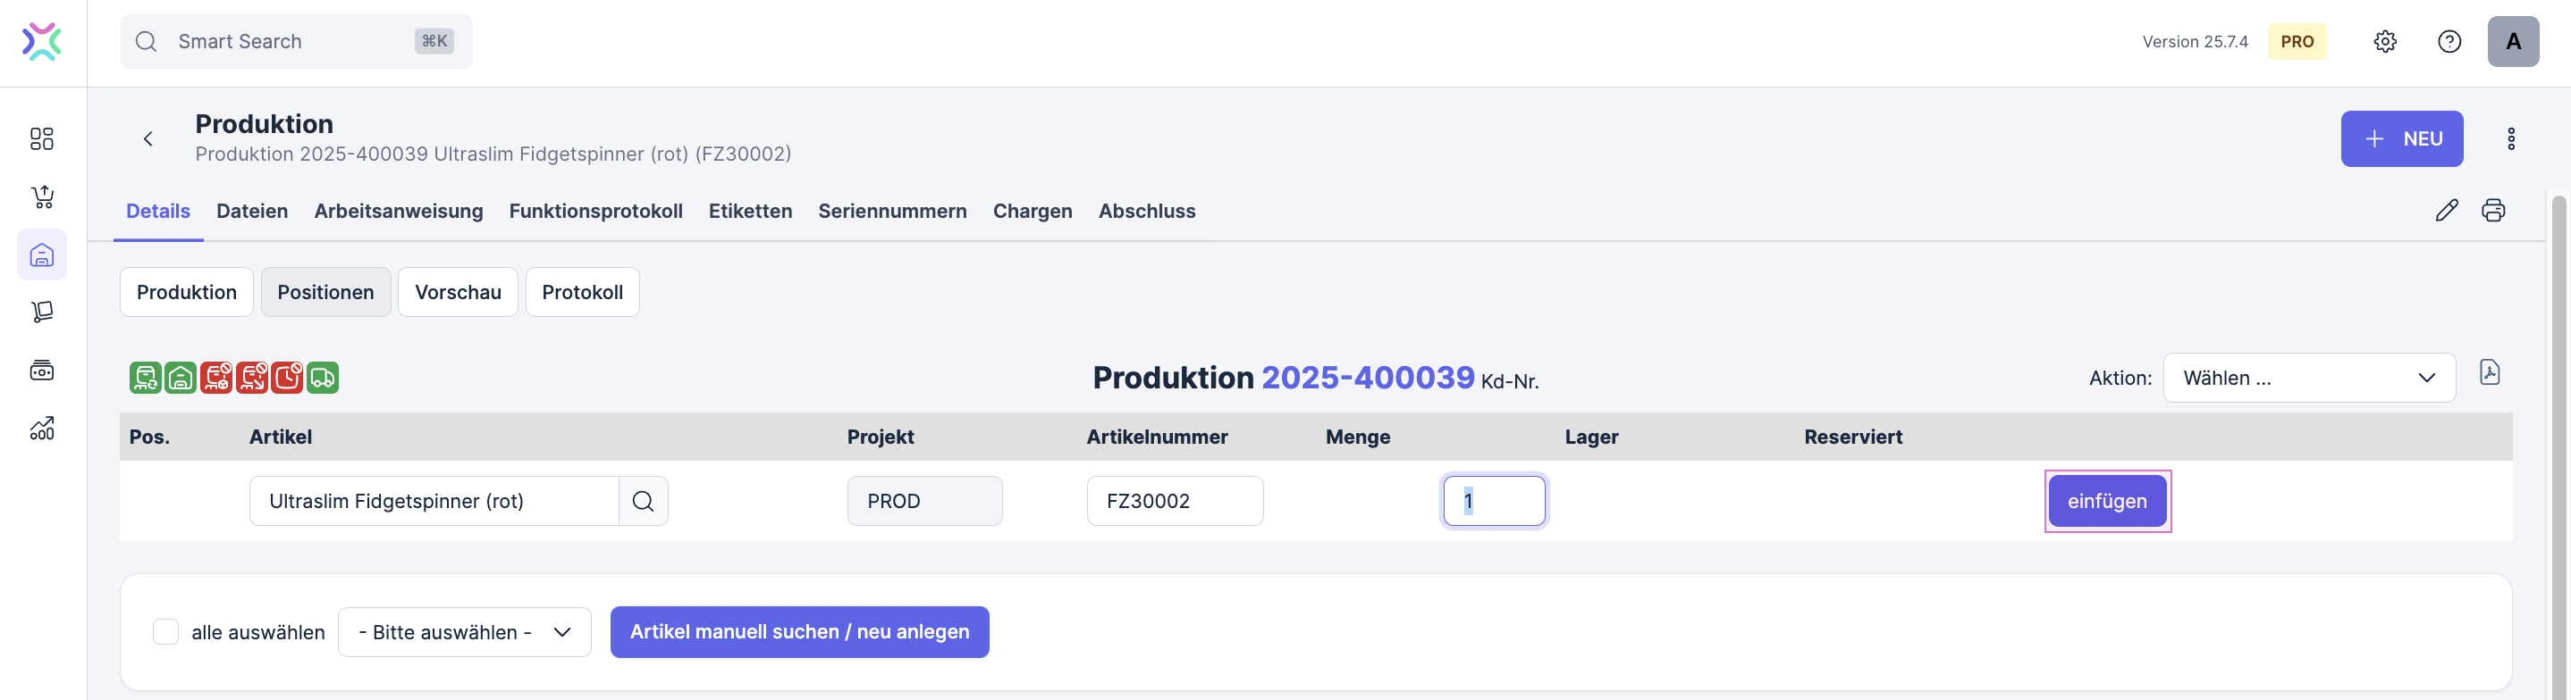Click the printer icon
The width and height of the screenshot is (2571, 700).
click(2492, 211)
